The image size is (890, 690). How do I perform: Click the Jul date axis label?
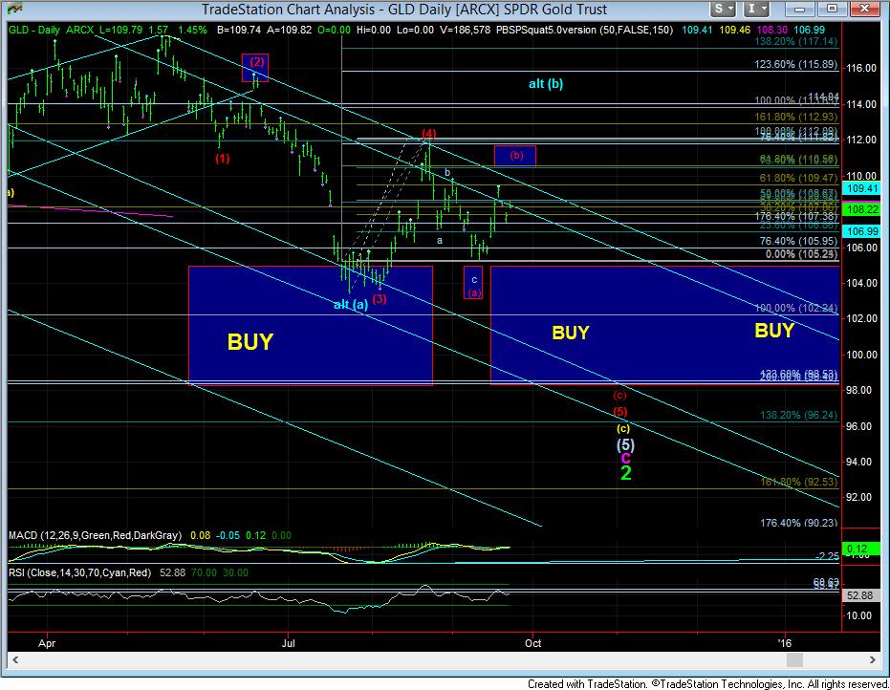(289, 643)
